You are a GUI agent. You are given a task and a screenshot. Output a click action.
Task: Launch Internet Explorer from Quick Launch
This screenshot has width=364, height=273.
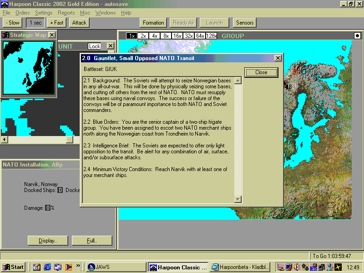pyautogui.click(x=47, y=267)
